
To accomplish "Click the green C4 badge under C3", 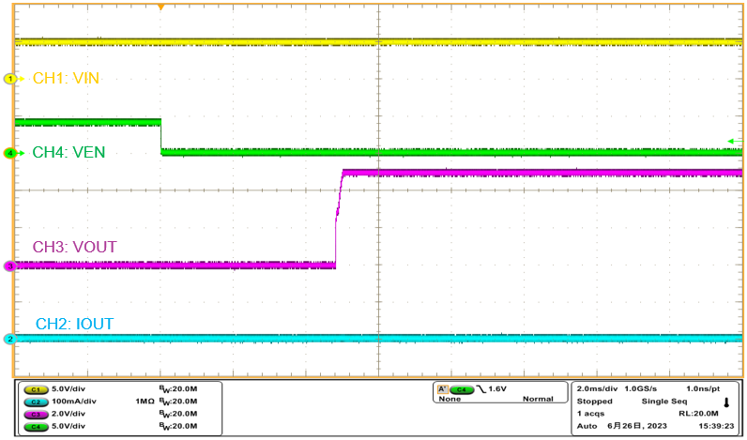I will pos(37,426).
